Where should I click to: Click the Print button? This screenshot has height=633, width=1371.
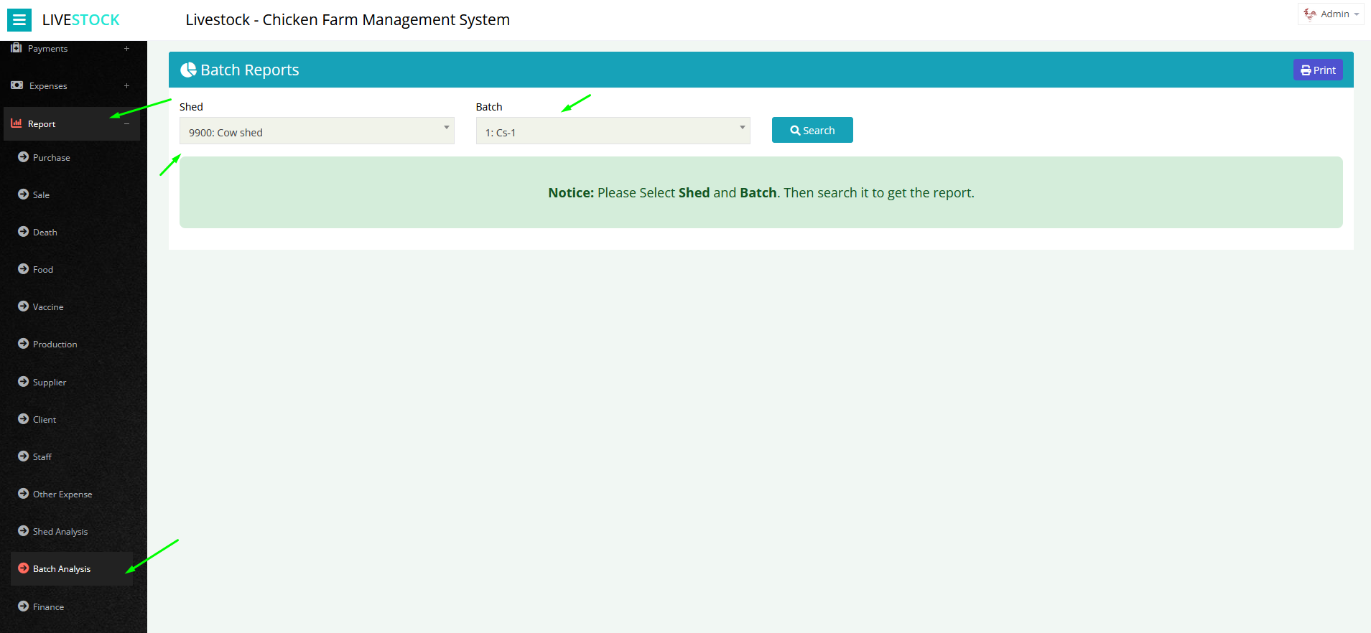click(x=1318, y=70)
